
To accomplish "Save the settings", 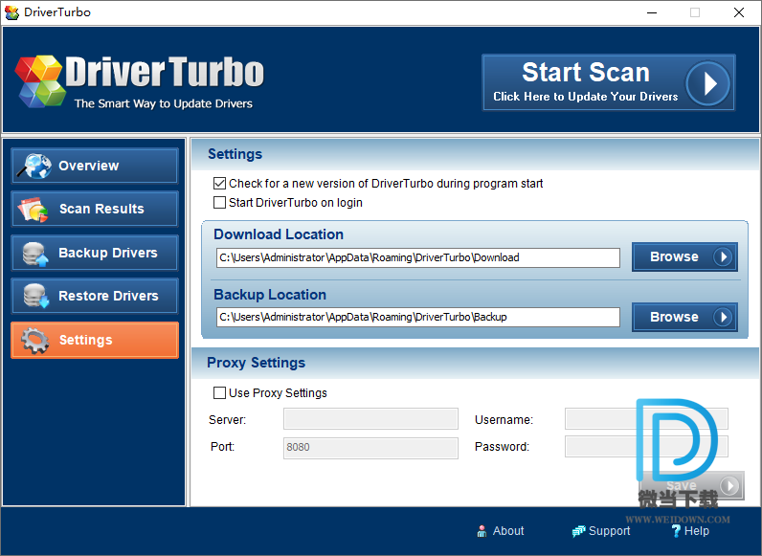I will 691,485.
